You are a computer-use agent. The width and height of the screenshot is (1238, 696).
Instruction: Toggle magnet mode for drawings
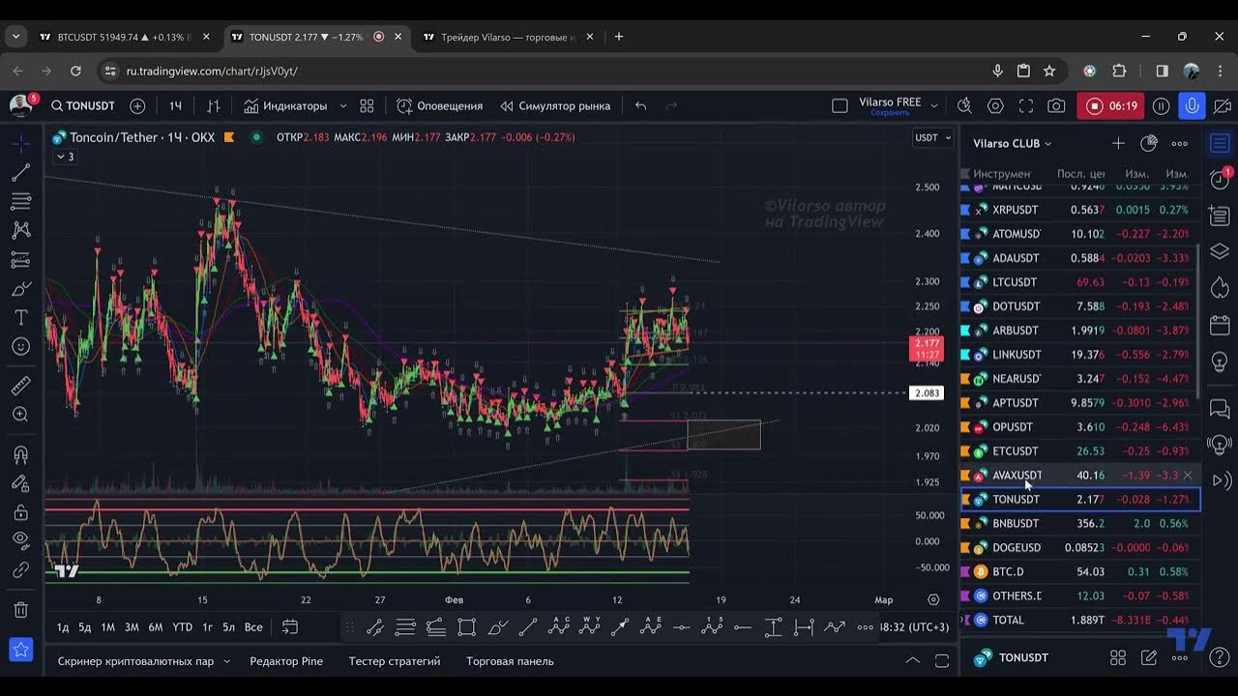[x=20, y=454]
